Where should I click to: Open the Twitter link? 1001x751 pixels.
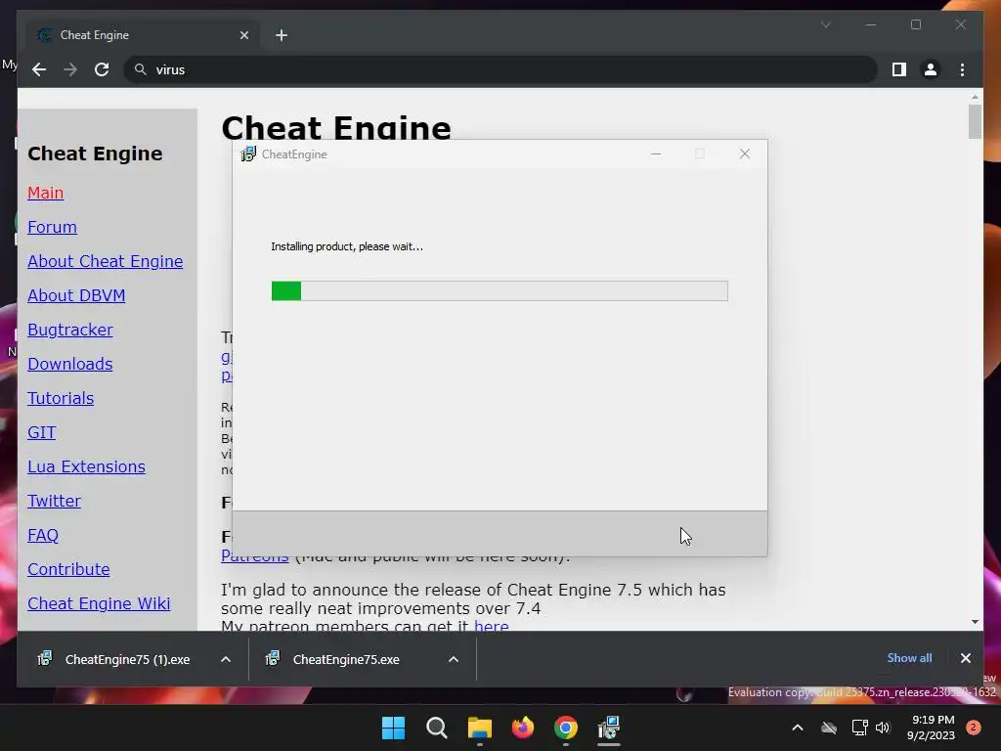[x=55, y=501]
